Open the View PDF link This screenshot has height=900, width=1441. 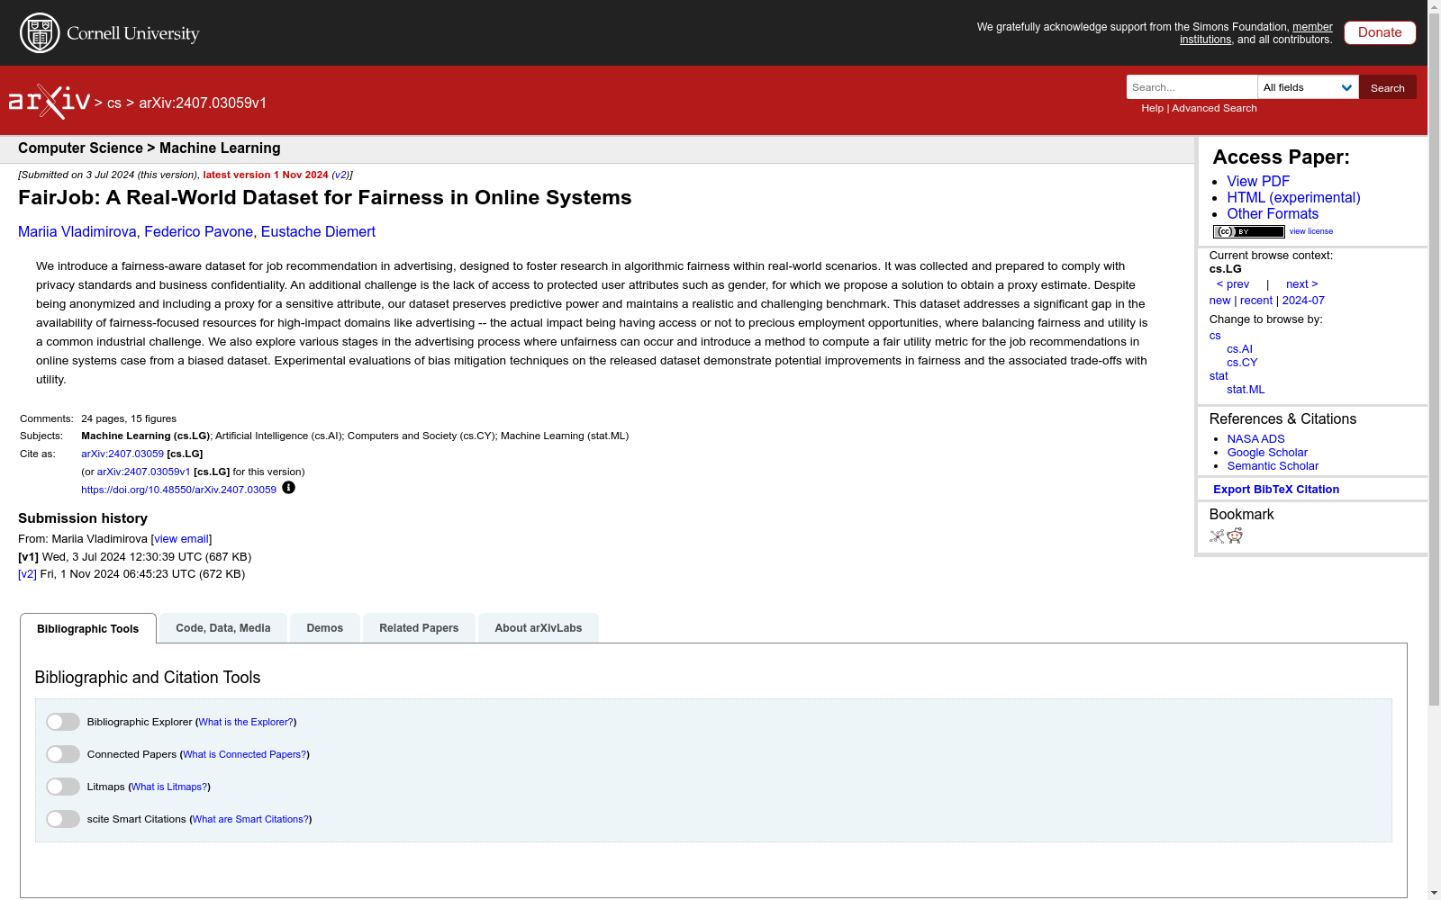[x=1258, y=181]
